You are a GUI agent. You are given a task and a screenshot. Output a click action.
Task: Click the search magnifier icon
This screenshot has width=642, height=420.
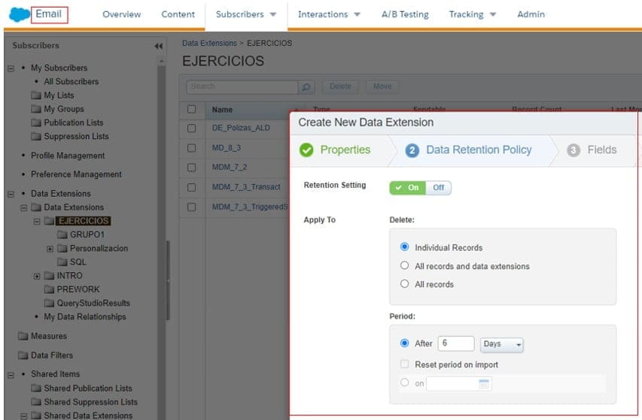click(x=306, y=86)
